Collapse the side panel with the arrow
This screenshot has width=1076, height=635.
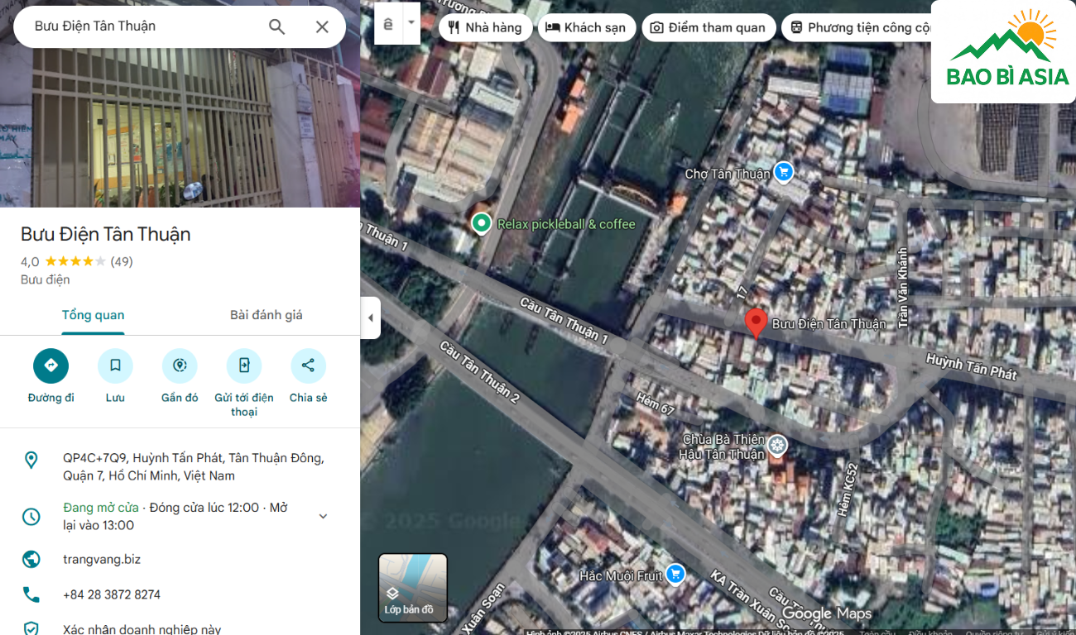[x=370, y=318]
